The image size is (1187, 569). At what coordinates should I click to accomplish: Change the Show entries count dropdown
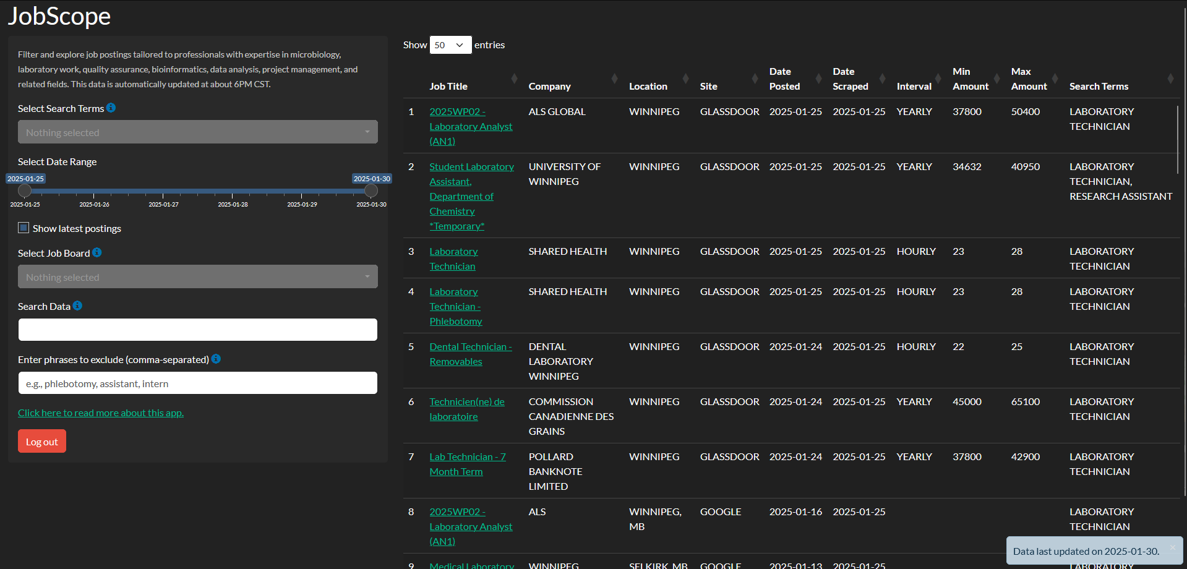coord(450,45)
